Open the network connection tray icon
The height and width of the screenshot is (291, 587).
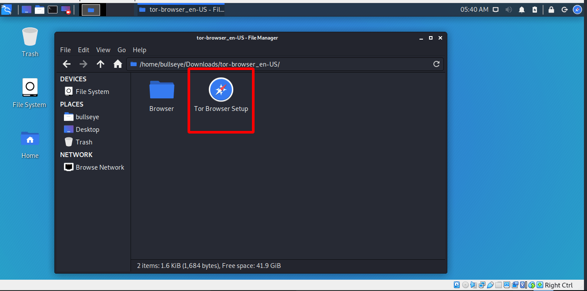tap(496, 10)
